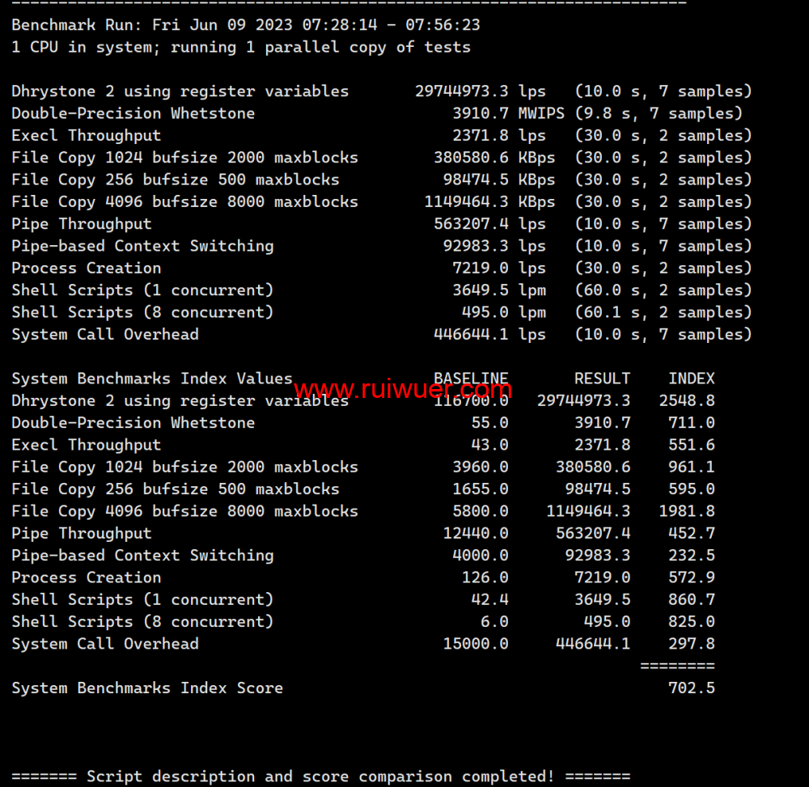Click the System Call Overhead baseline 15000.0
Screen dimensions: 809x787
point(476,644)
